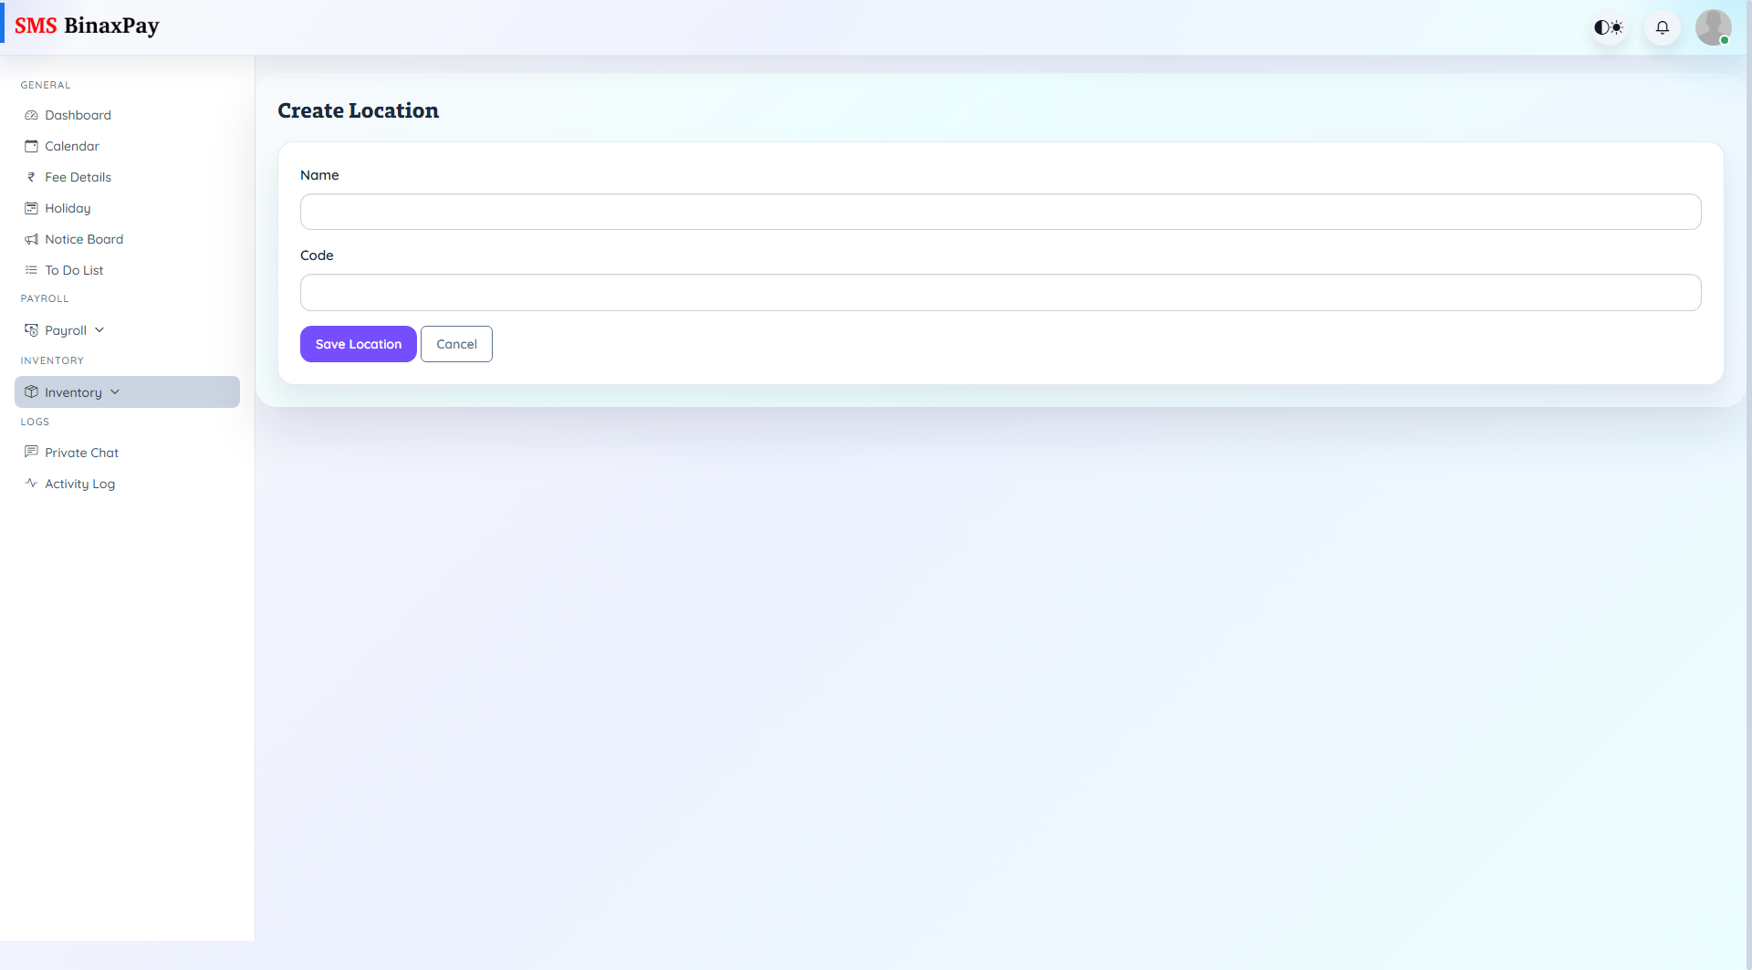Click the Notice Board megaphone icon
1752x970 pixels.
pyautogui.click(x=31, y=239)
